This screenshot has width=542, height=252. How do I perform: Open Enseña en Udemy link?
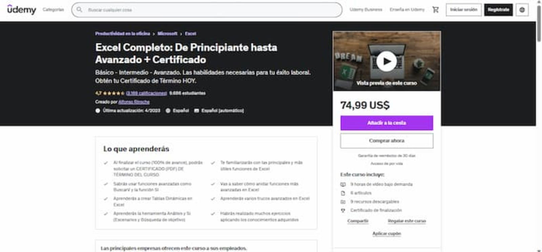[x=407, y=9]
